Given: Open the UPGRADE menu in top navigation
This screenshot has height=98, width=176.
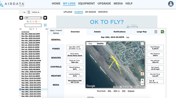Looking at the screenshot, I should pos(104,4).
